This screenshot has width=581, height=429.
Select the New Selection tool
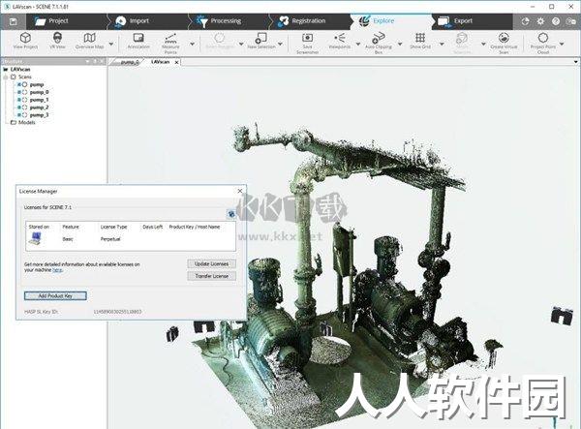(261, 41)
